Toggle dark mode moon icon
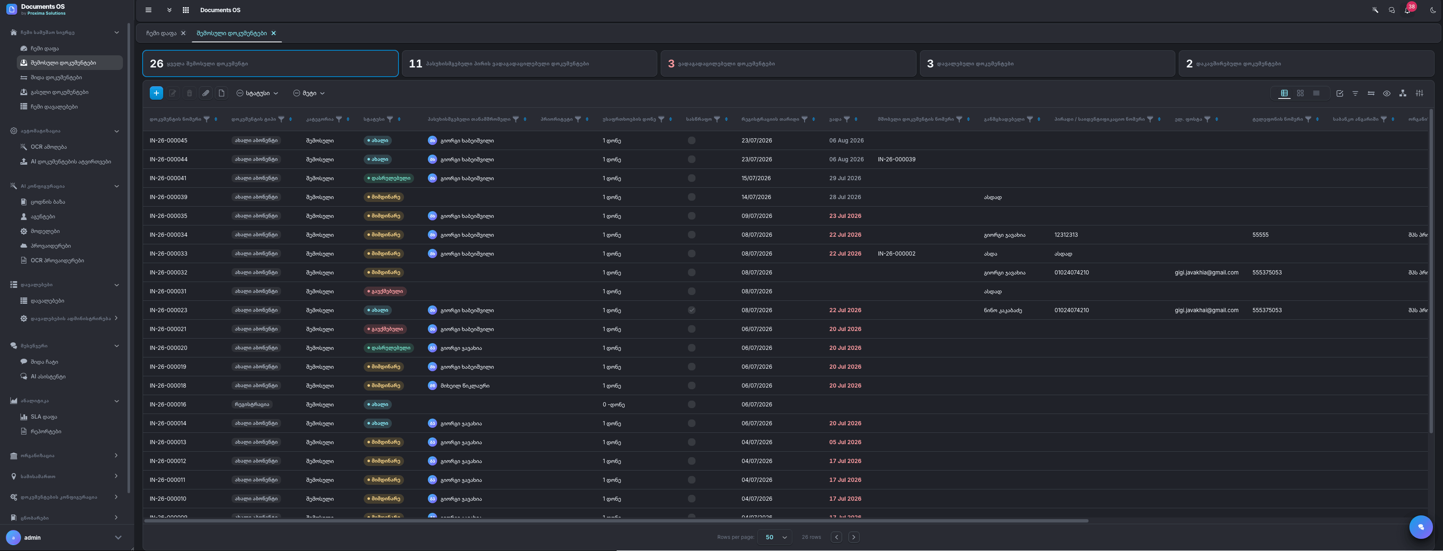Image resolution: width=1443 pixels, height=551 pixels. click(x=1433, y=10)
